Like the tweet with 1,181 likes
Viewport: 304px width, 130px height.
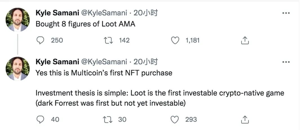[175, 41]
